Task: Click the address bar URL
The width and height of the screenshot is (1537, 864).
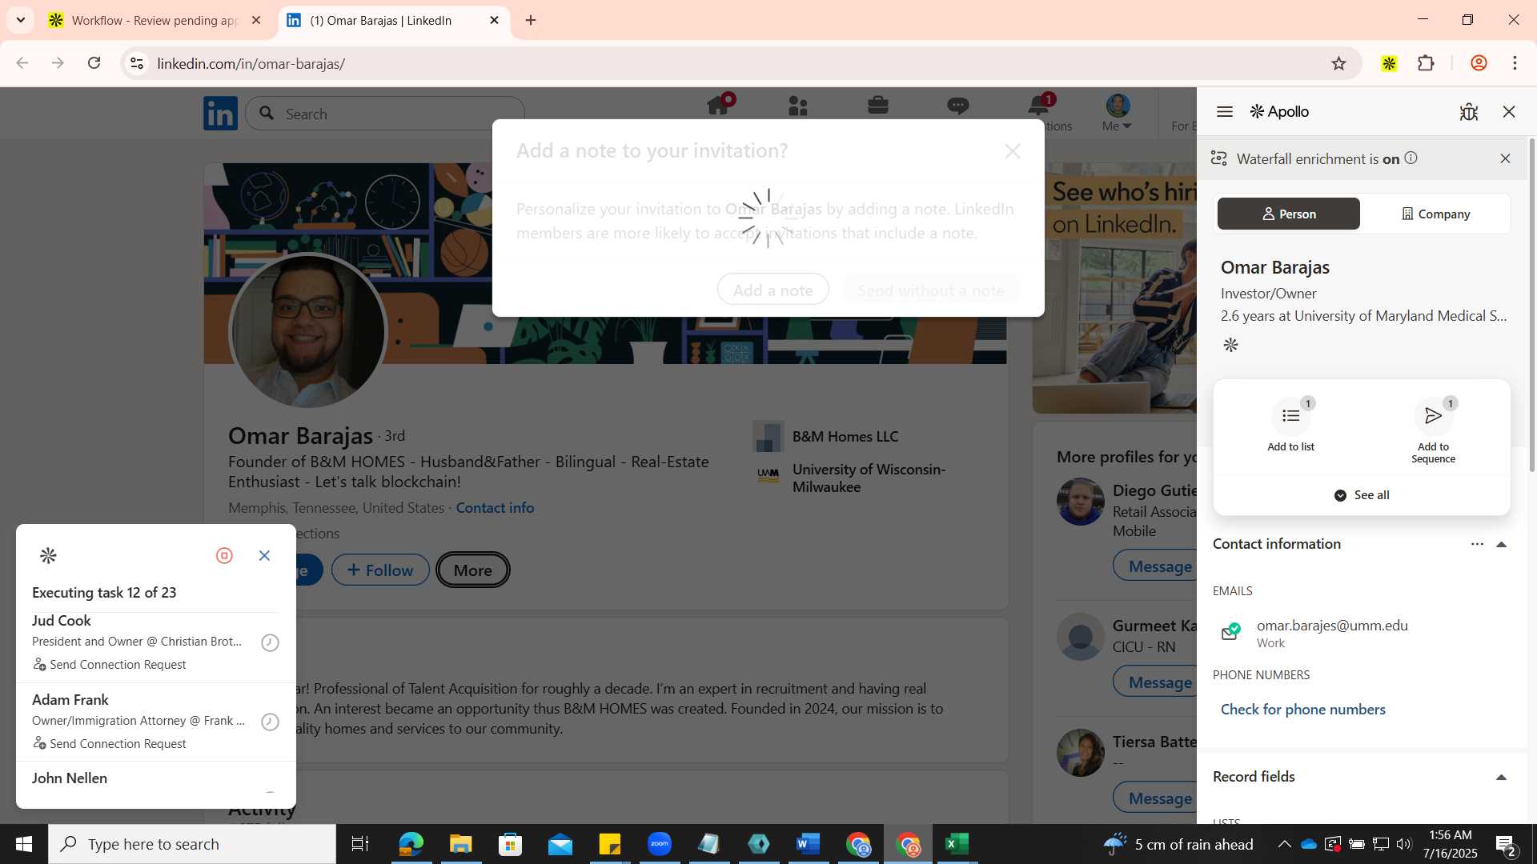Action: coord(251,63)
